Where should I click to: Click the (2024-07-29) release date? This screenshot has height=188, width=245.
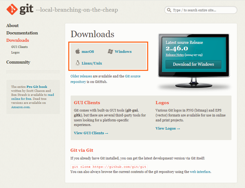click(x=194, y=55)
